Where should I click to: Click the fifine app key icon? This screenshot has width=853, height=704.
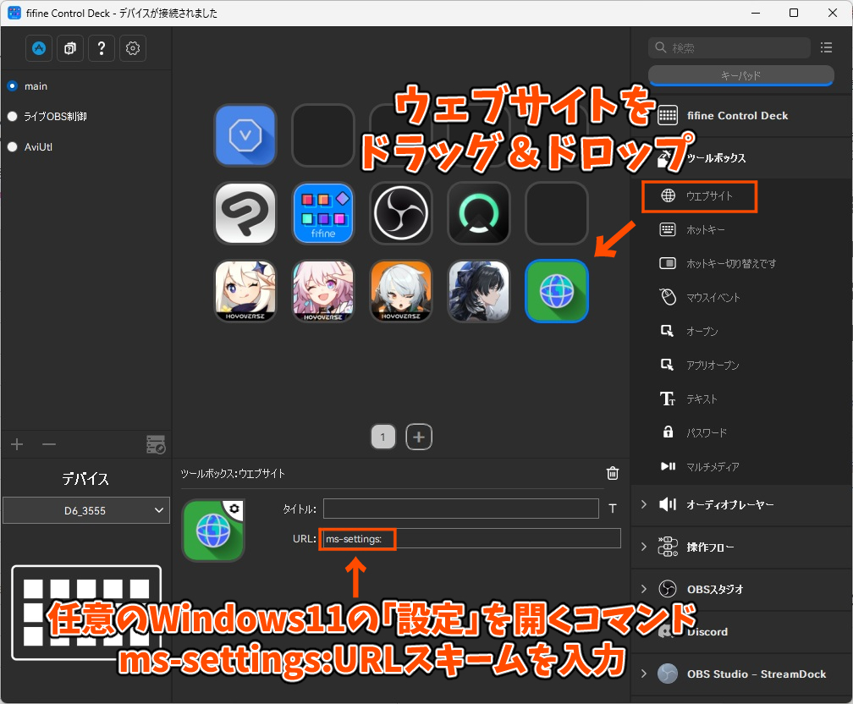click(x=322, y=214)
